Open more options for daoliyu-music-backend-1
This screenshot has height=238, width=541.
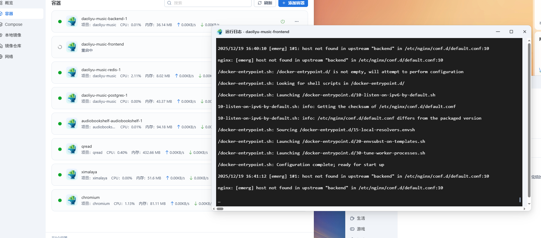(x=297, y=21)
